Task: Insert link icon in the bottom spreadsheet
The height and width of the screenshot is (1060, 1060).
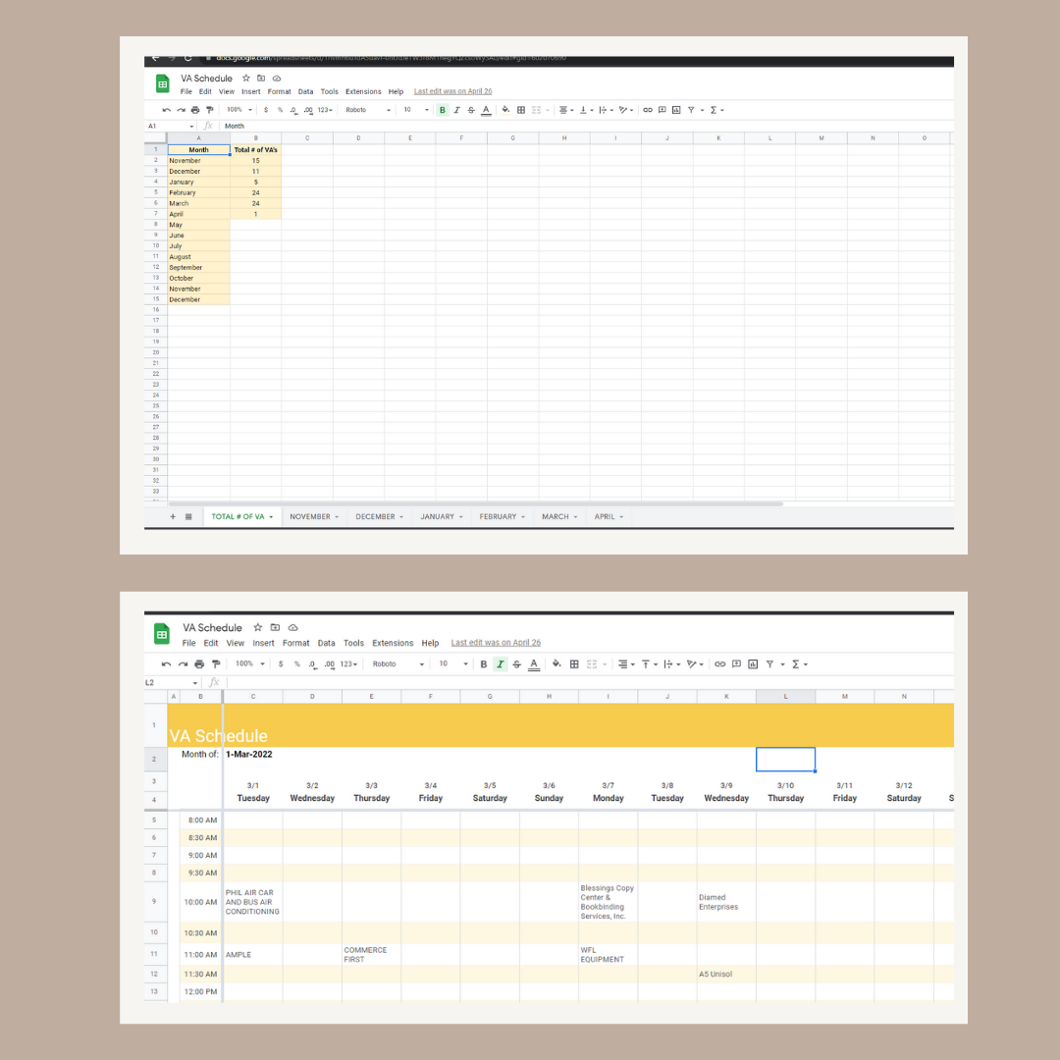Action: pos(720,664)
